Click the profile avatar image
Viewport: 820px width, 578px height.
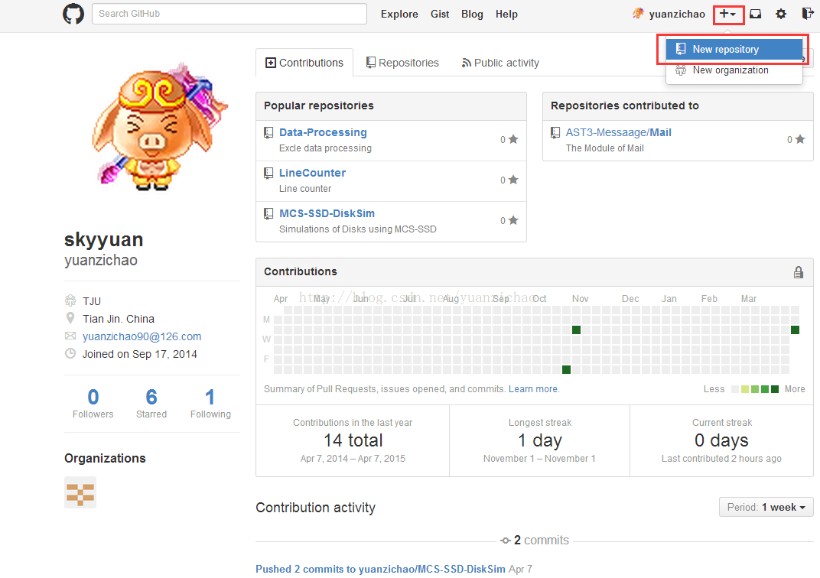(x=158, y=125)
